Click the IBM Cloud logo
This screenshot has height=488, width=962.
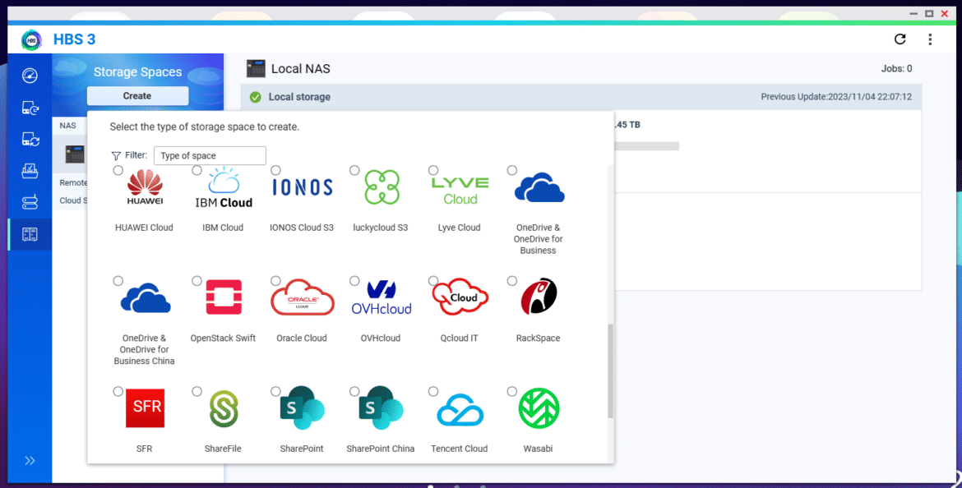tap(224, 188)
